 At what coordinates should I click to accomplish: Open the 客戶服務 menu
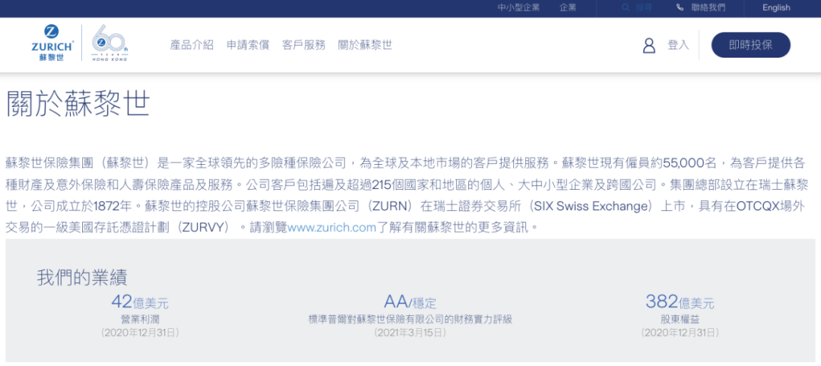pos(303,45)
